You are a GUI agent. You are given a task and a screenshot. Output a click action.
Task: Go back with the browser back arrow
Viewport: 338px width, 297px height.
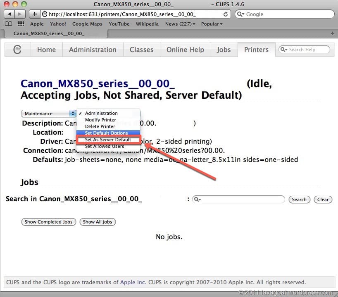pyautogui.click(x=10, y=14)
